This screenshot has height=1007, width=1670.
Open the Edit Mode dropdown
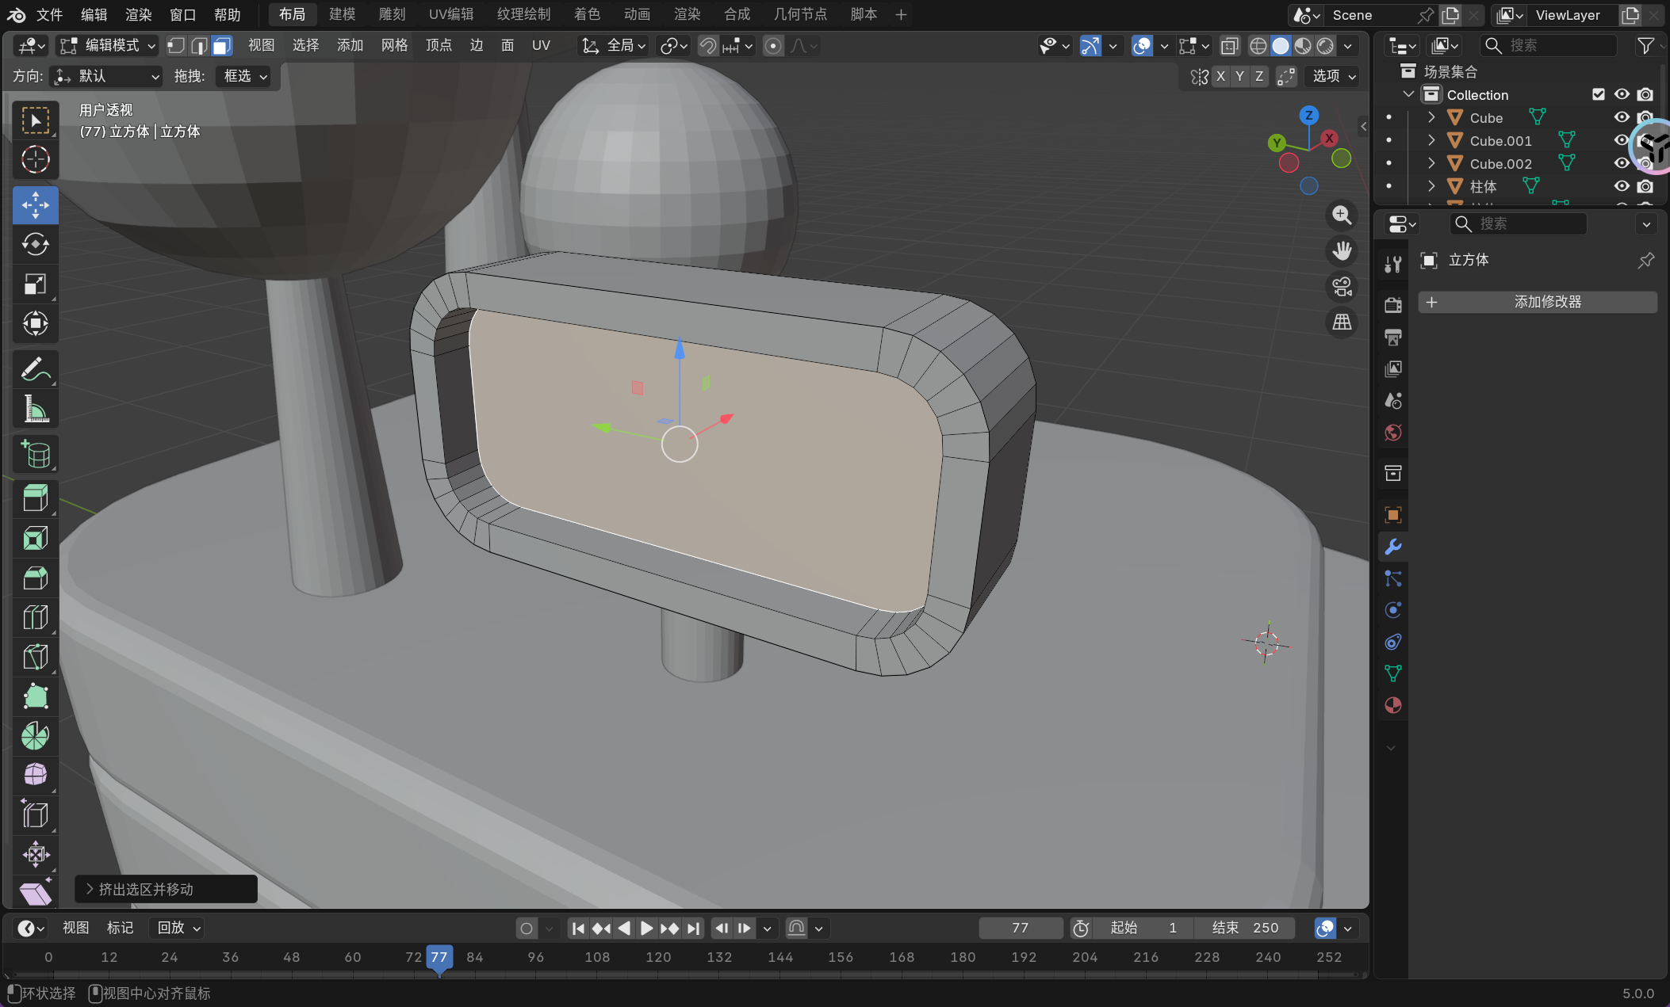107,46
